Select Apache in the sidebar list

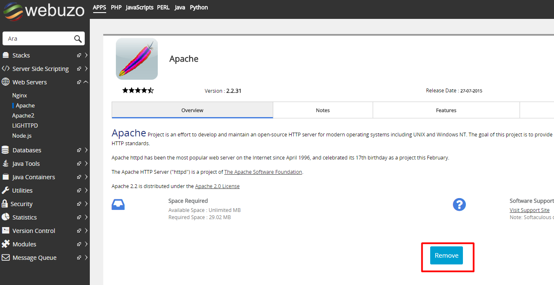(x=25, y=105)
